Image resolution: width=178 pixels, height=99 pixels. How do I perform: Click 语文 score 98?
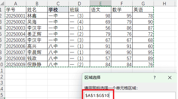pos(100,16)
